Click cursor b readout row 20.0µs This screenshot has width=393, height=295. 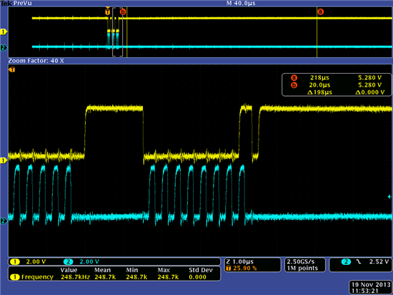pos(337,85)
